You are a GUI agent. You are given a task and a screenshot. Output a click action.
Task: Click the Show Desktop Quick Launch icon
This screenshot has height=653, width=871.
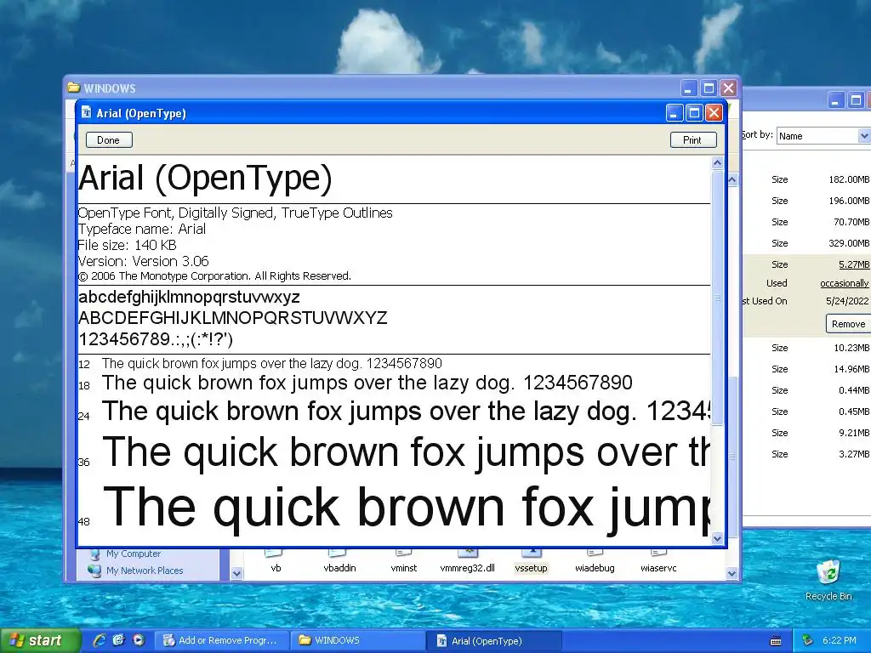118,640
